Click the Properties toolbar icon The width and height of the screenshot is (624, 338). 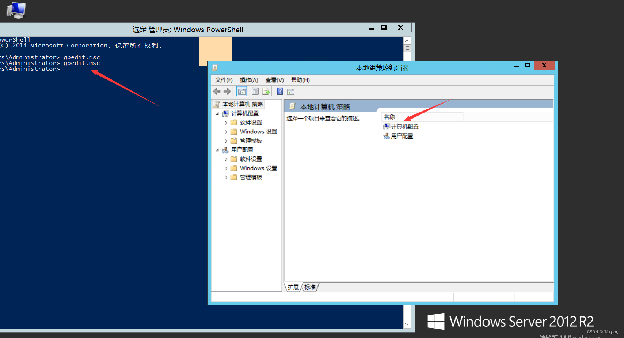pyautogui.click(x=255, y=92)
